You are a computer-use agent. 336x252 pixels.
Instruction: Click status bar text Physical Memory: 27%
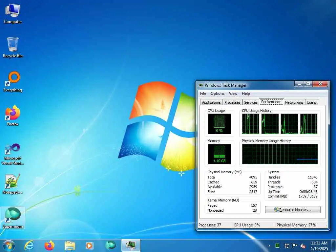point(296,225)
